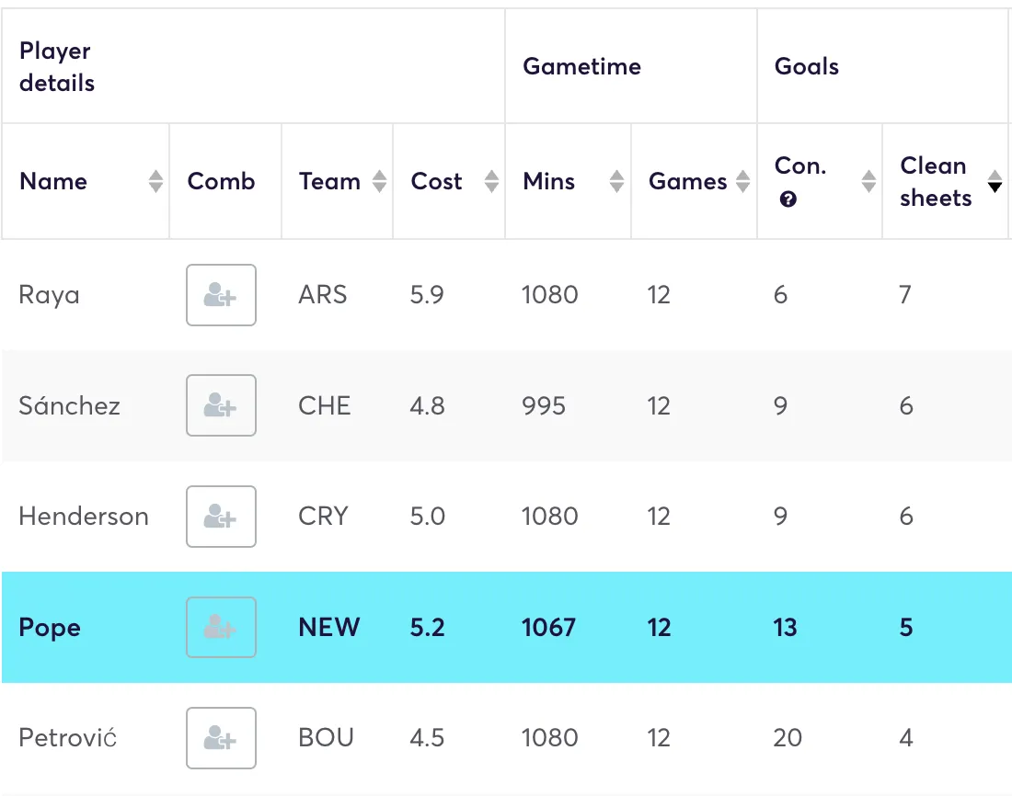Sort players by Name
The height and width of the screenshot is (796, 1012).
click(156, 181)
